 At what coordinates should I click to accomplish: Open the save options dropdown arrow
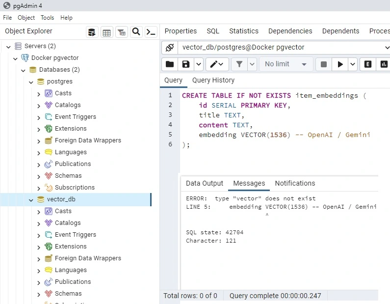pos(199,64)
